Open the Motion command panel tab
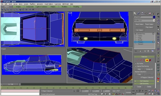Viewport: 161px width, 96px height. tap(146, 13)
